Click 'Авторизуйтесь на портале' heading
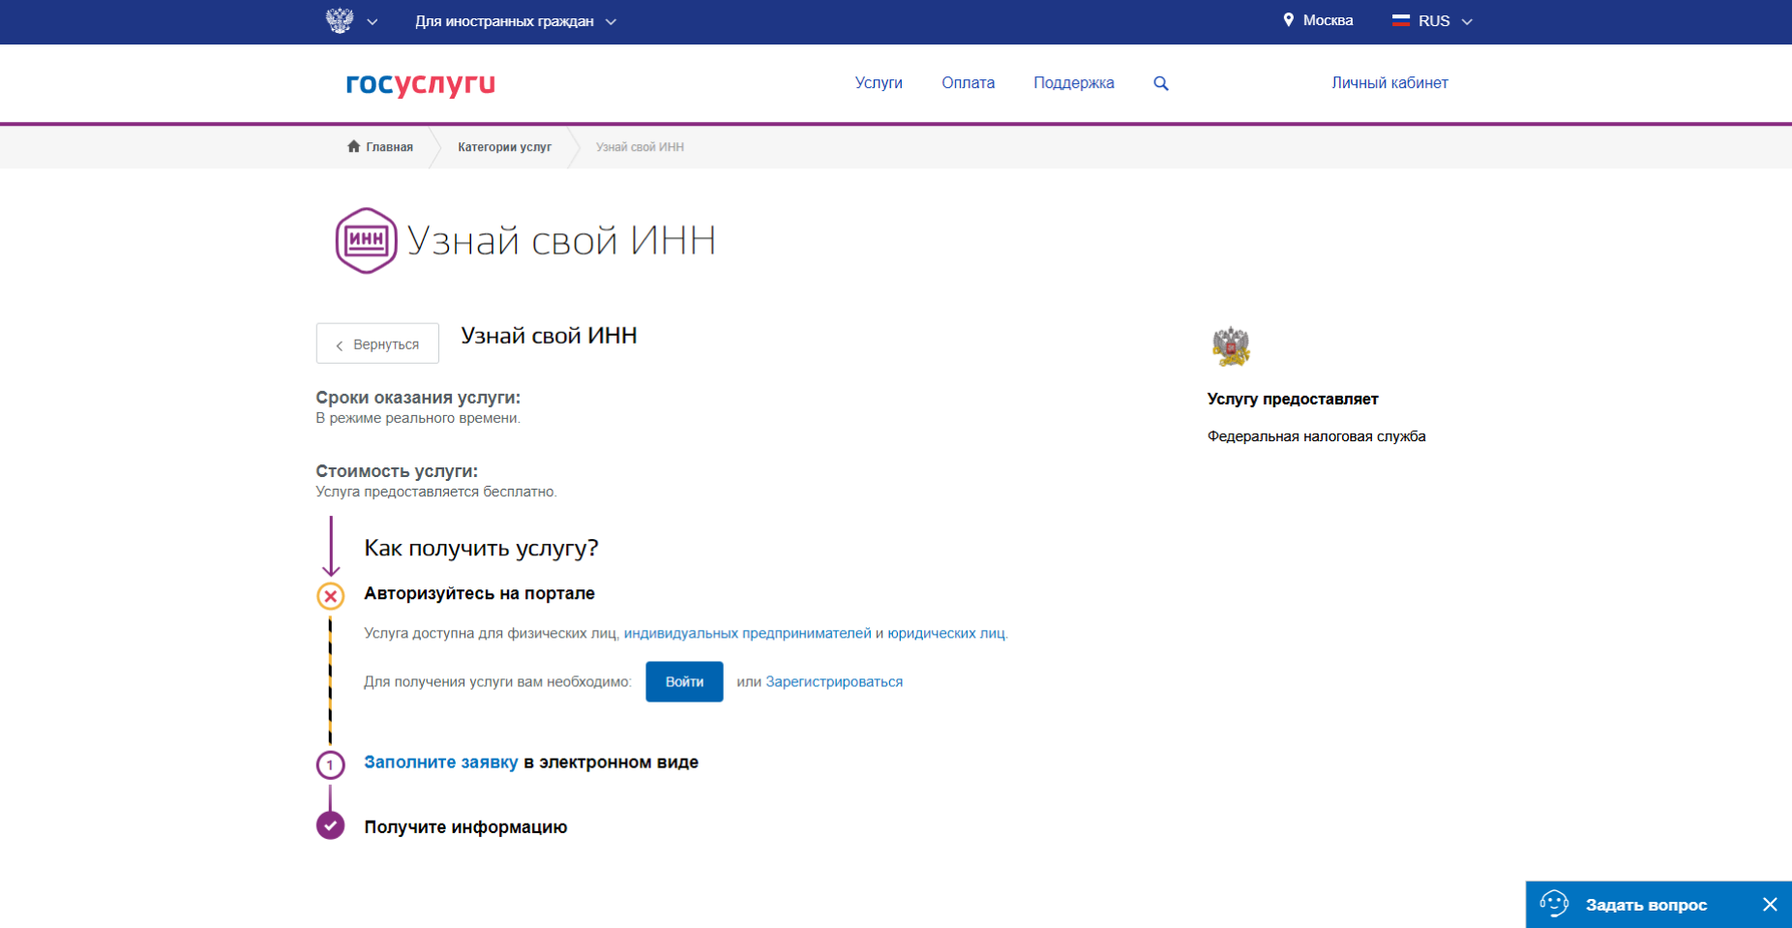Image resolution: width=1792 pixels, height=928 pixels. [x=479, y=593]
